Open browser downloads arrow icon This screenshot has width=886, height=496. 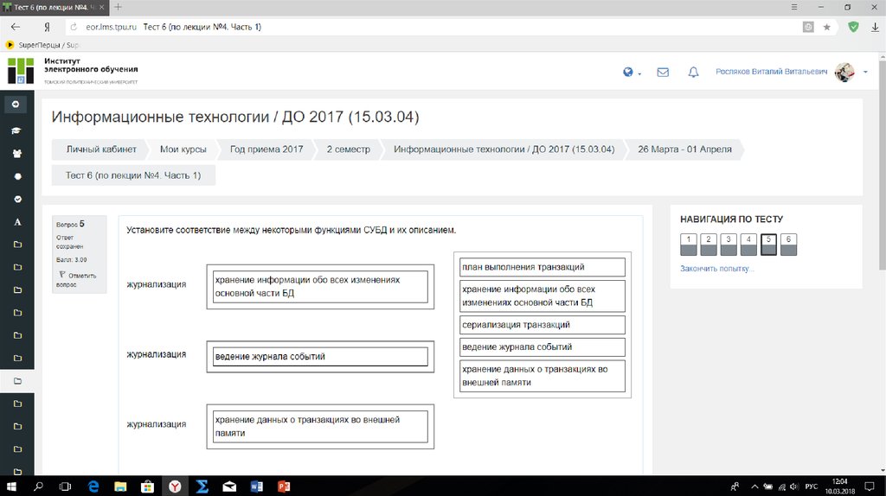point(875,27)
